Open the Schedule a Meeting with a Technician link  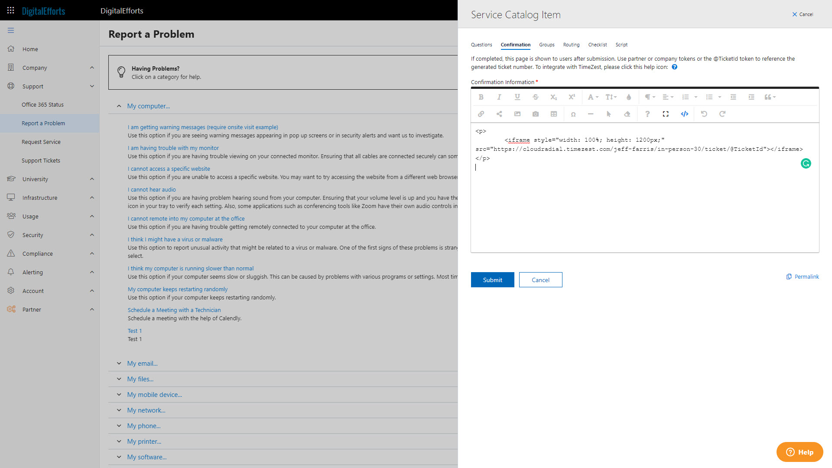(x=174, y=310)
